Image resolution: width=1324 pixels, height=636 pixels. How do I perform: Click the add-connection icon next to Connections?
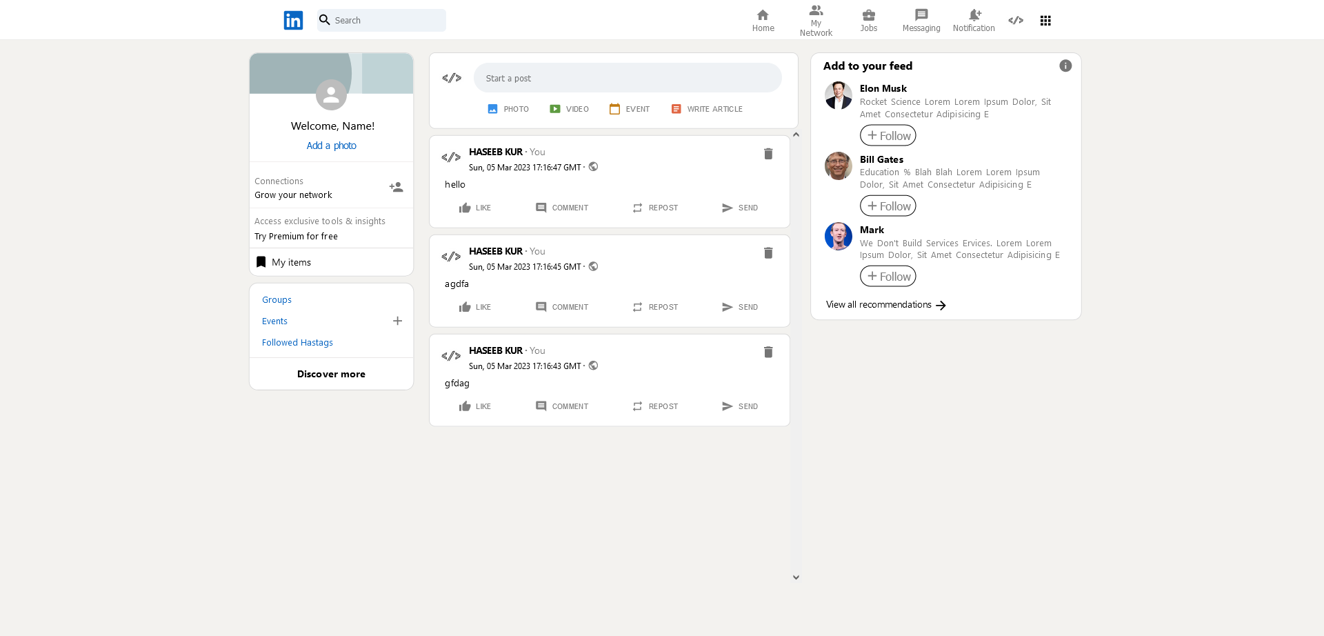[x=396, y=186]
